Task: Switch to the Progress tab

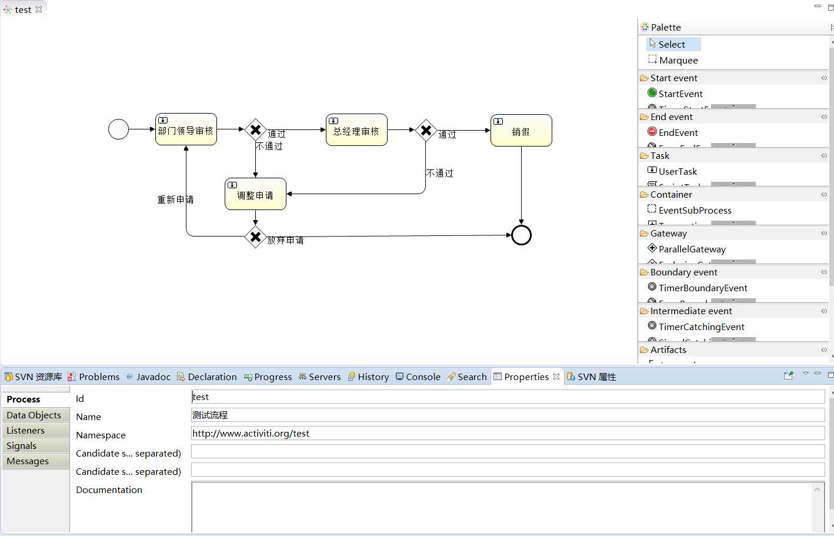Action: pos(268,377)
